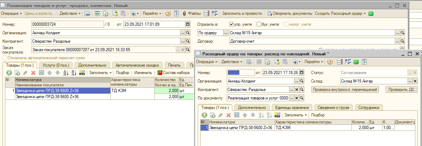Open Сотрудники tab in Расходный ордер

point(369,108)
